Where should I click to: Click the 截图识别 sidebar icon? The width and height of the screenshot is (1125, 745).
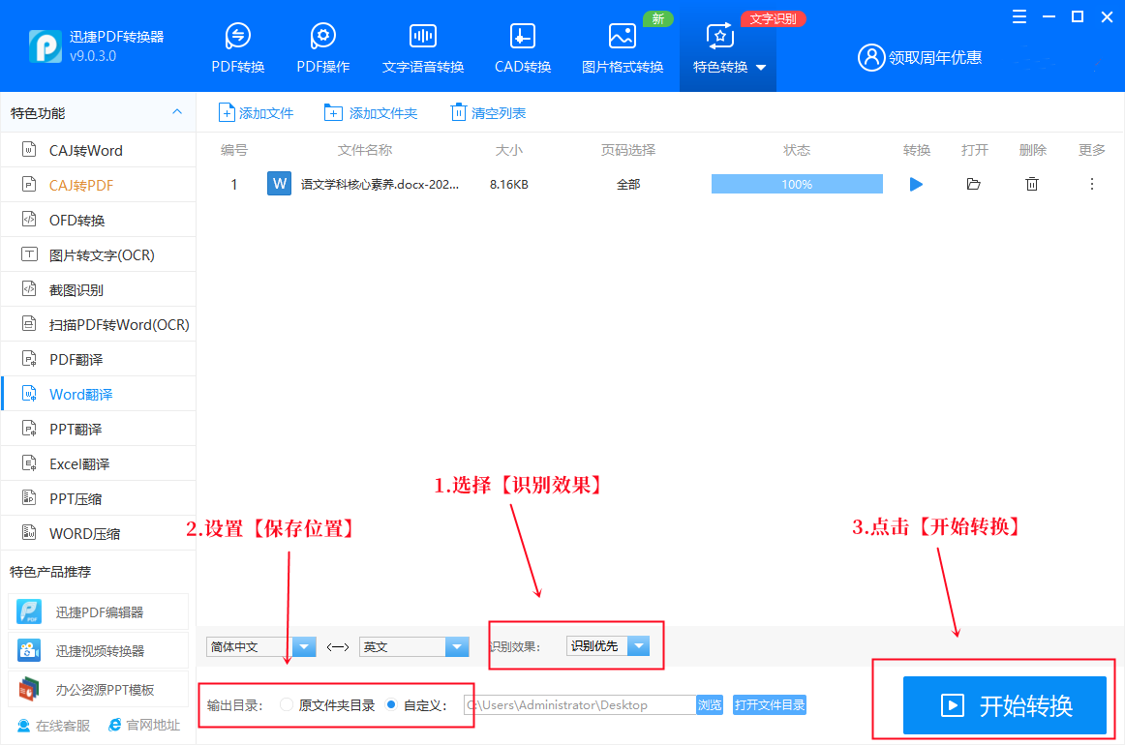[29, 289]
